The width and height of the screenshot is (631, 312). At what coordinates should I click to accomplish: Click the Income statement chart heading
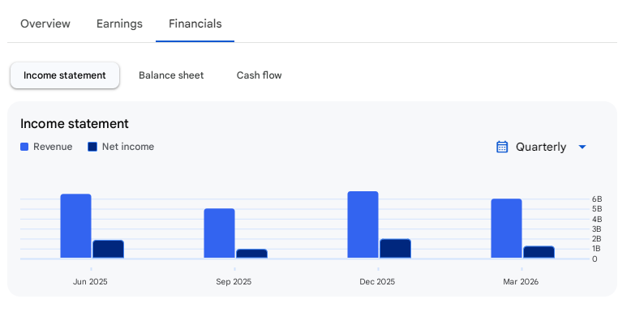click(75, 124)
